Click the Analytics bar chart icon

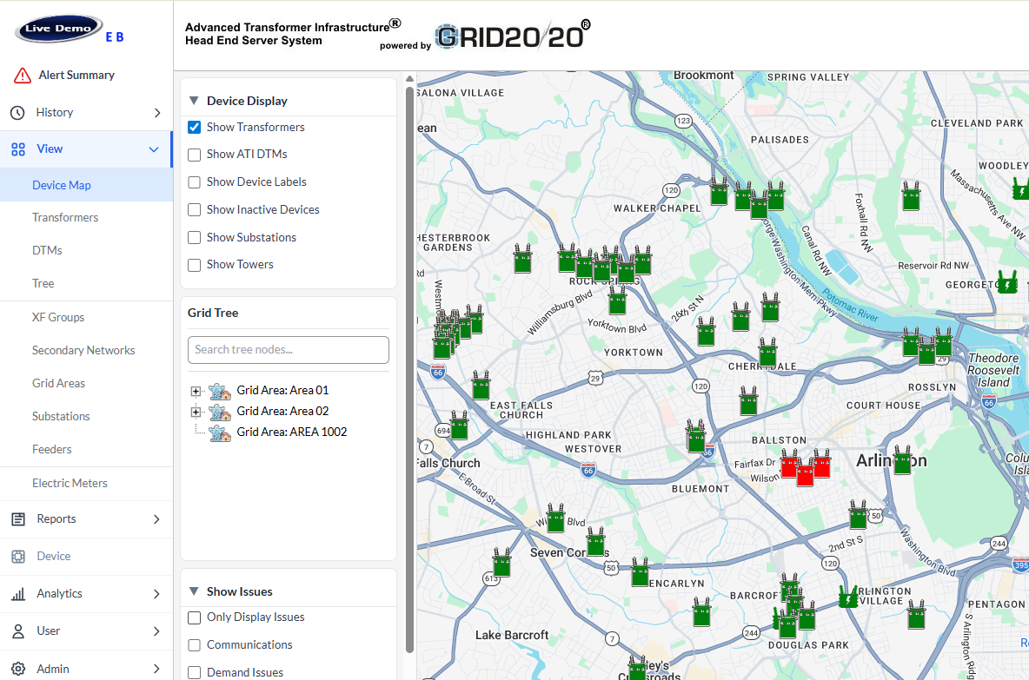[17, 594]
